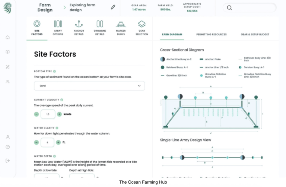Increase the water clarity feet value
This screenshot has width=286, height=187.
point(58,142)
